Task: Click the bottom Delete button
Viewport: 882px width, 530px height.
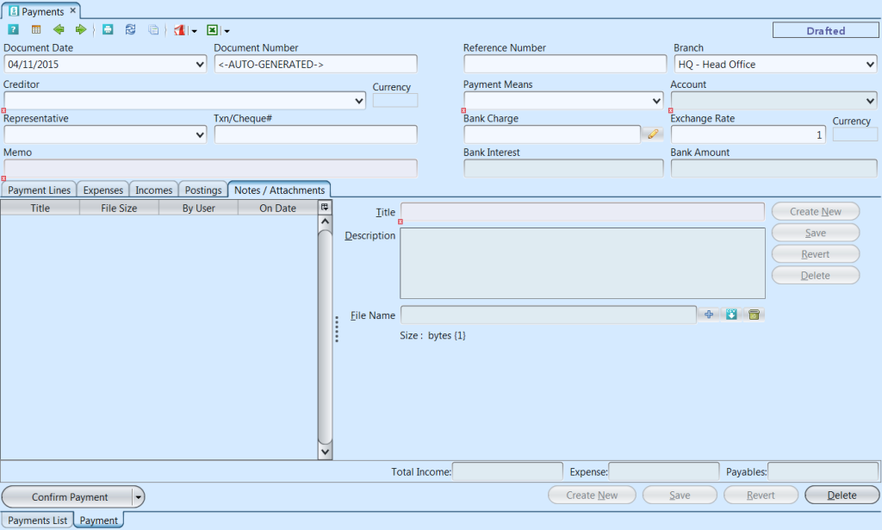Action: click(x=842, y=496)
